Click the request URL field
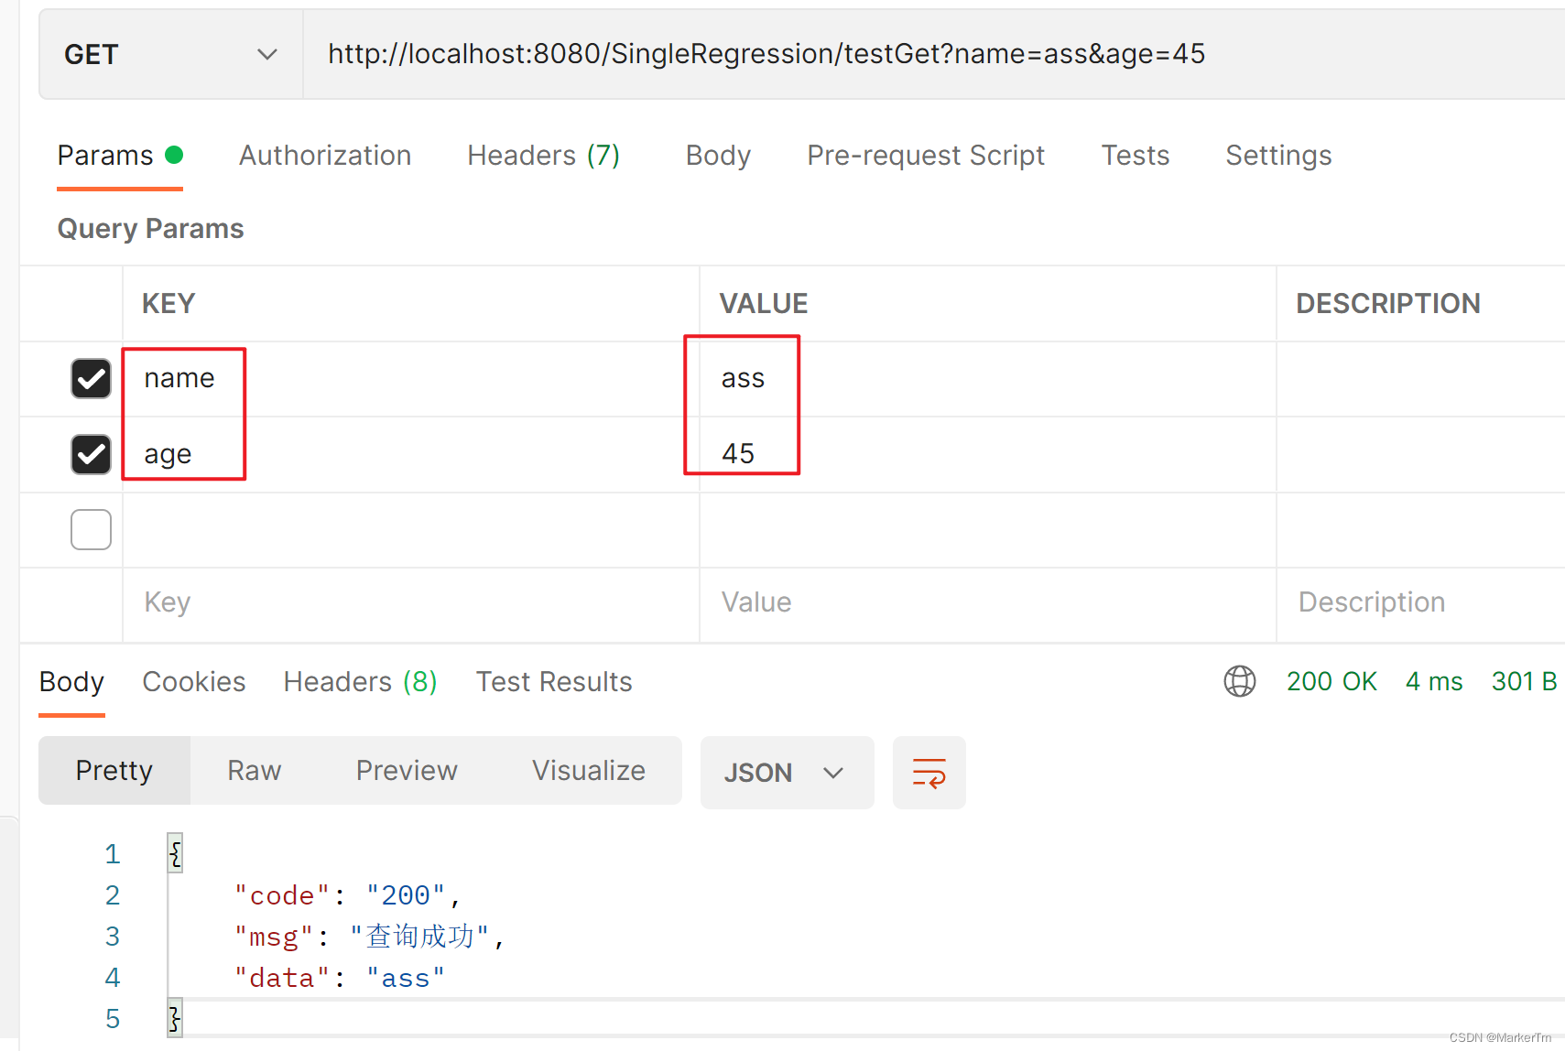The width and height of the screenshot is (1565, 1051). 934,55
